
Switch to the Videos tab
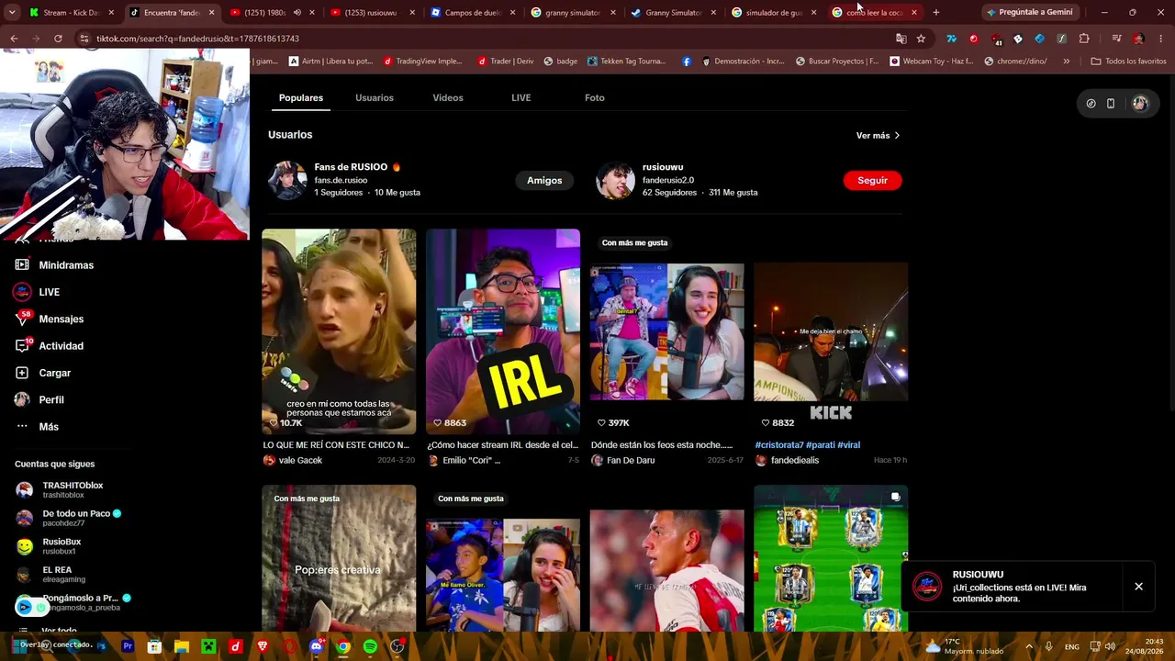448,98
